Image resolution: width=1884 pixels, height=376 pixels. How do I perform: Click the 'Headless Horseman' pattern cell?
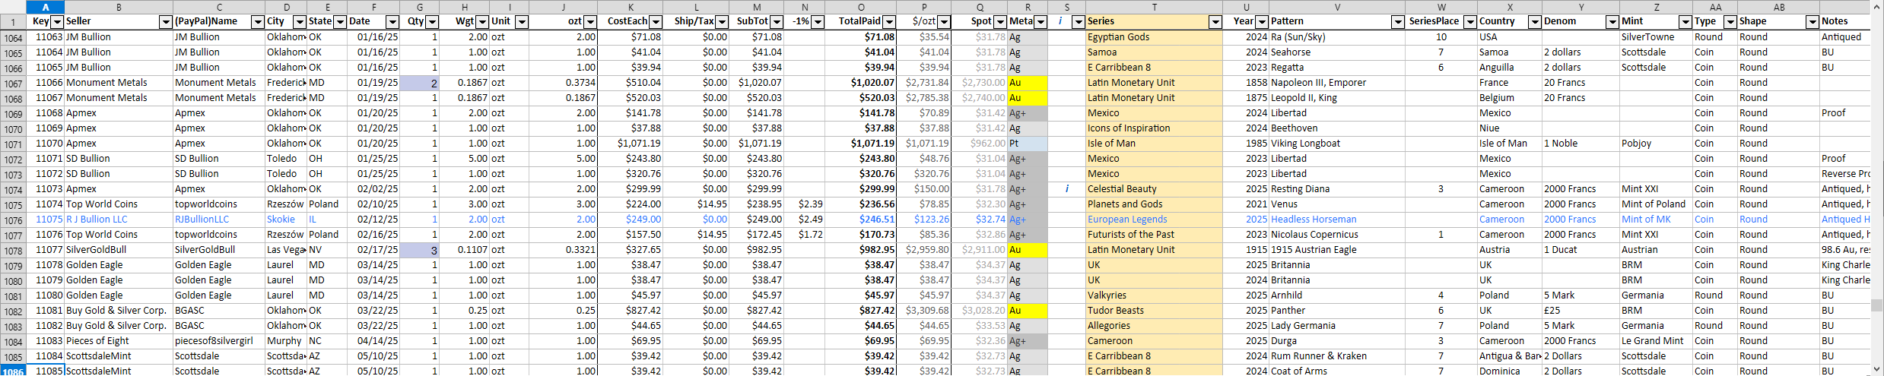pyautogui.click(x=1337, y=220)
